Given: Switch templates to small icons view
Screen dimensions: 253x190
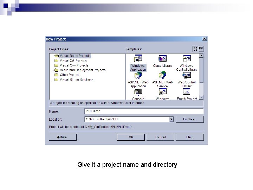Looking at the screenshot, I should click(201, 49).
